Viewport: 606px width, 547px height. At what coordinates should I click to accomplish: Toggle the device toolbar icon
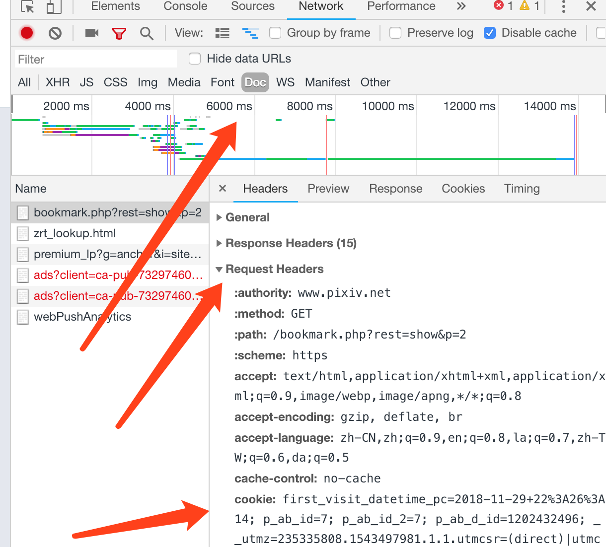tap(54, 6)
